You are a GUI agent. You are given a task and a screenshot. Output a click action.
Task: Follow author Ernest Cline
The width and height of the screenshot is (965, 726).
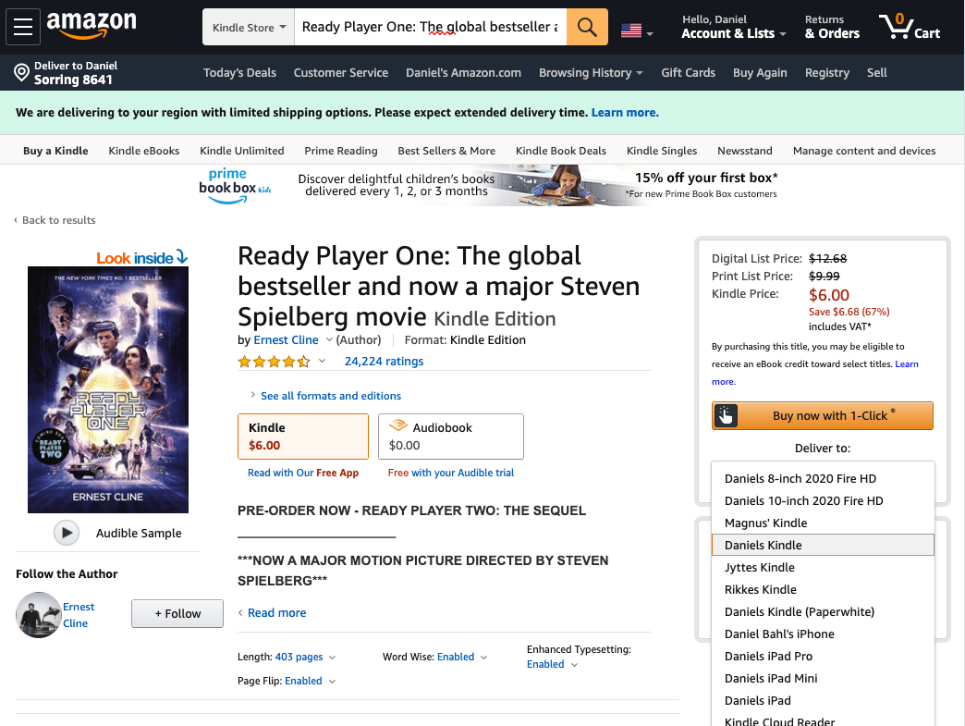(x=177, y=613)
